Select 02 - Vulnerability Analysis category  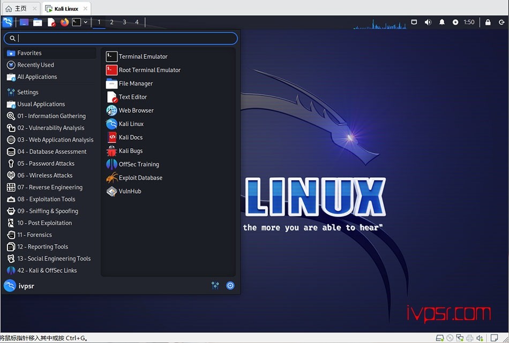point(50,128)
